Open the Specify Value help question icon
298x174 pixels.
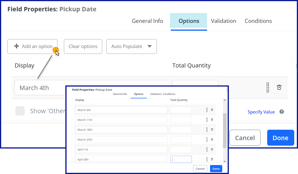[x=281, y=112]
